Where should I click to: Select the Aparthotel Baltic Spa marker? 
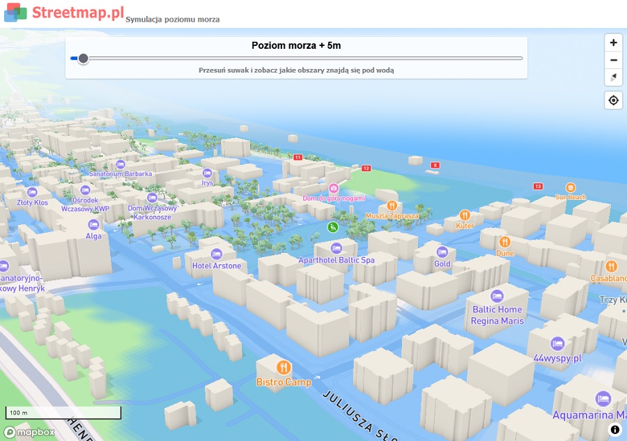click(336, 248)
